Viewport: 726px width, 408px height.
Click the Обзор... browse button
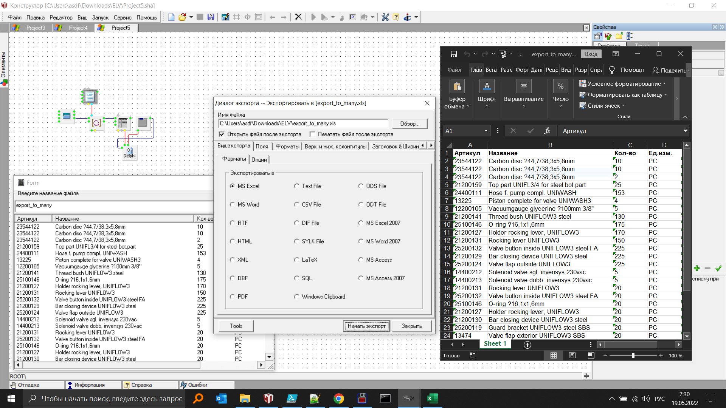click(410, 124)
